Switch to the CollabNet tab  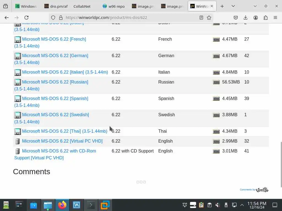[82, 6]
